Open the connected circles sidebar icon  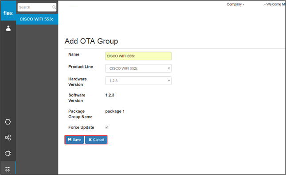tap(8, 137)
